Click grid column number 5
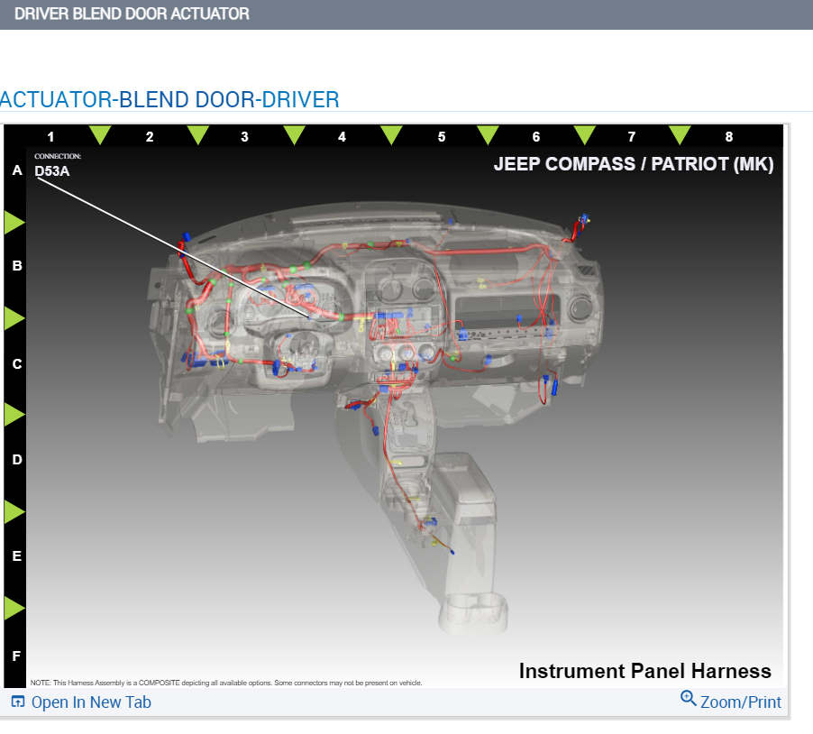The image size is (813, 734). [x=442, y=137]
